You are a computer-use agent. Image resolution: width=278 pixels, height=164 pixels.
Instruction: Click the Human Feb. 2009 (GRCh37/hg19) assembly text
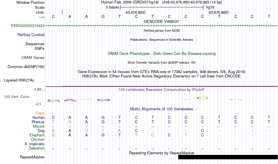[x=130, y=2]
